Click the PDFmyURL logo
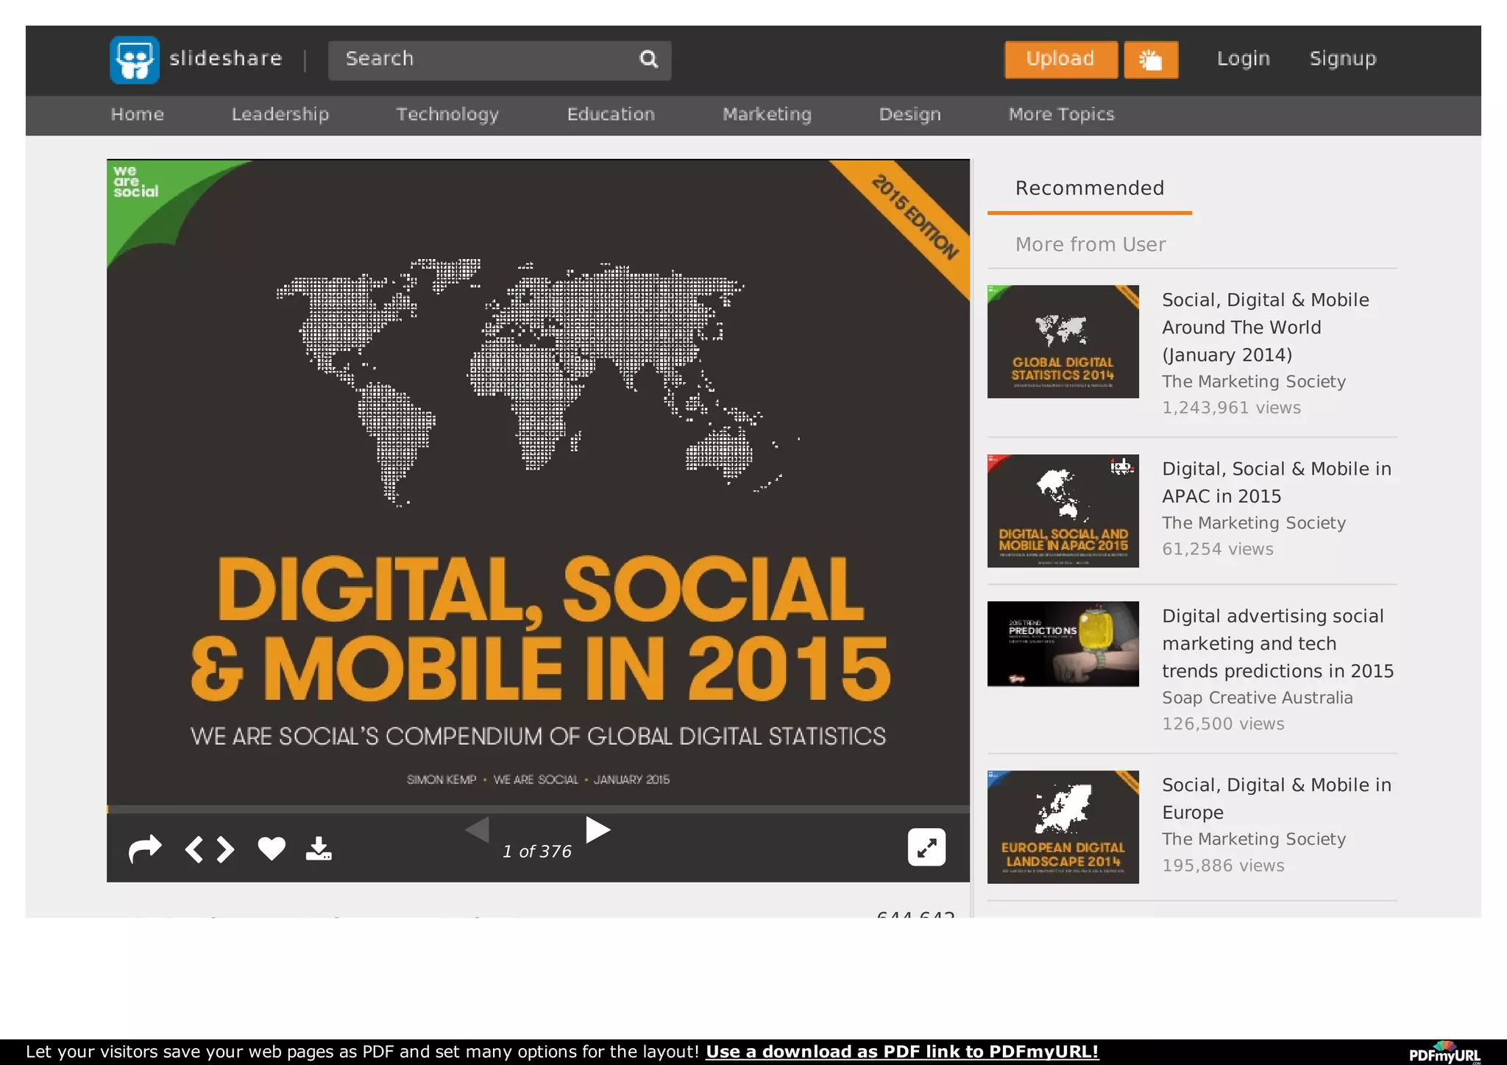The image size is (1507, 1065). coord(1444,1053)
